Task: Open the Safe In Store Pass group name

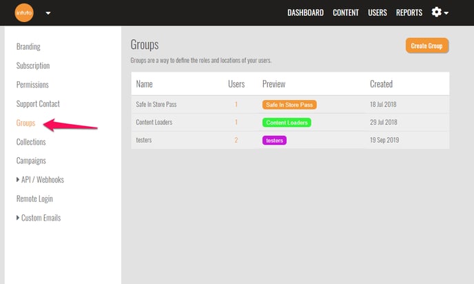Action: click(x=156, y=104)
